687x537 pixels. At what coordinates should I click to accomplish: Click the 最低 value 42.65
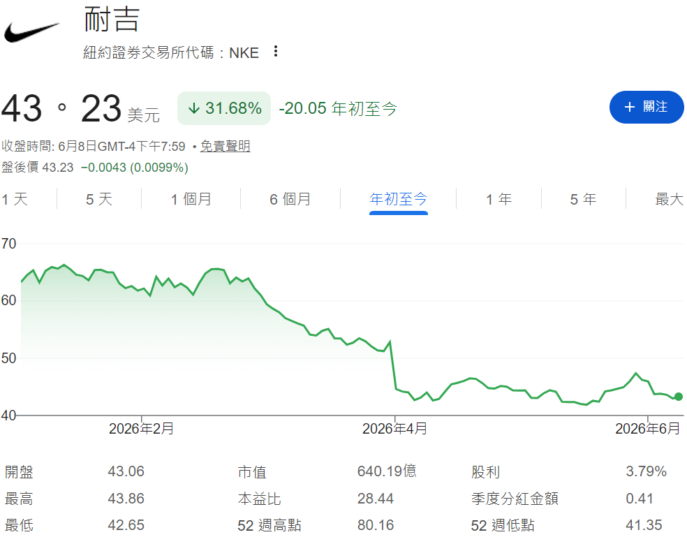[126, 525]
